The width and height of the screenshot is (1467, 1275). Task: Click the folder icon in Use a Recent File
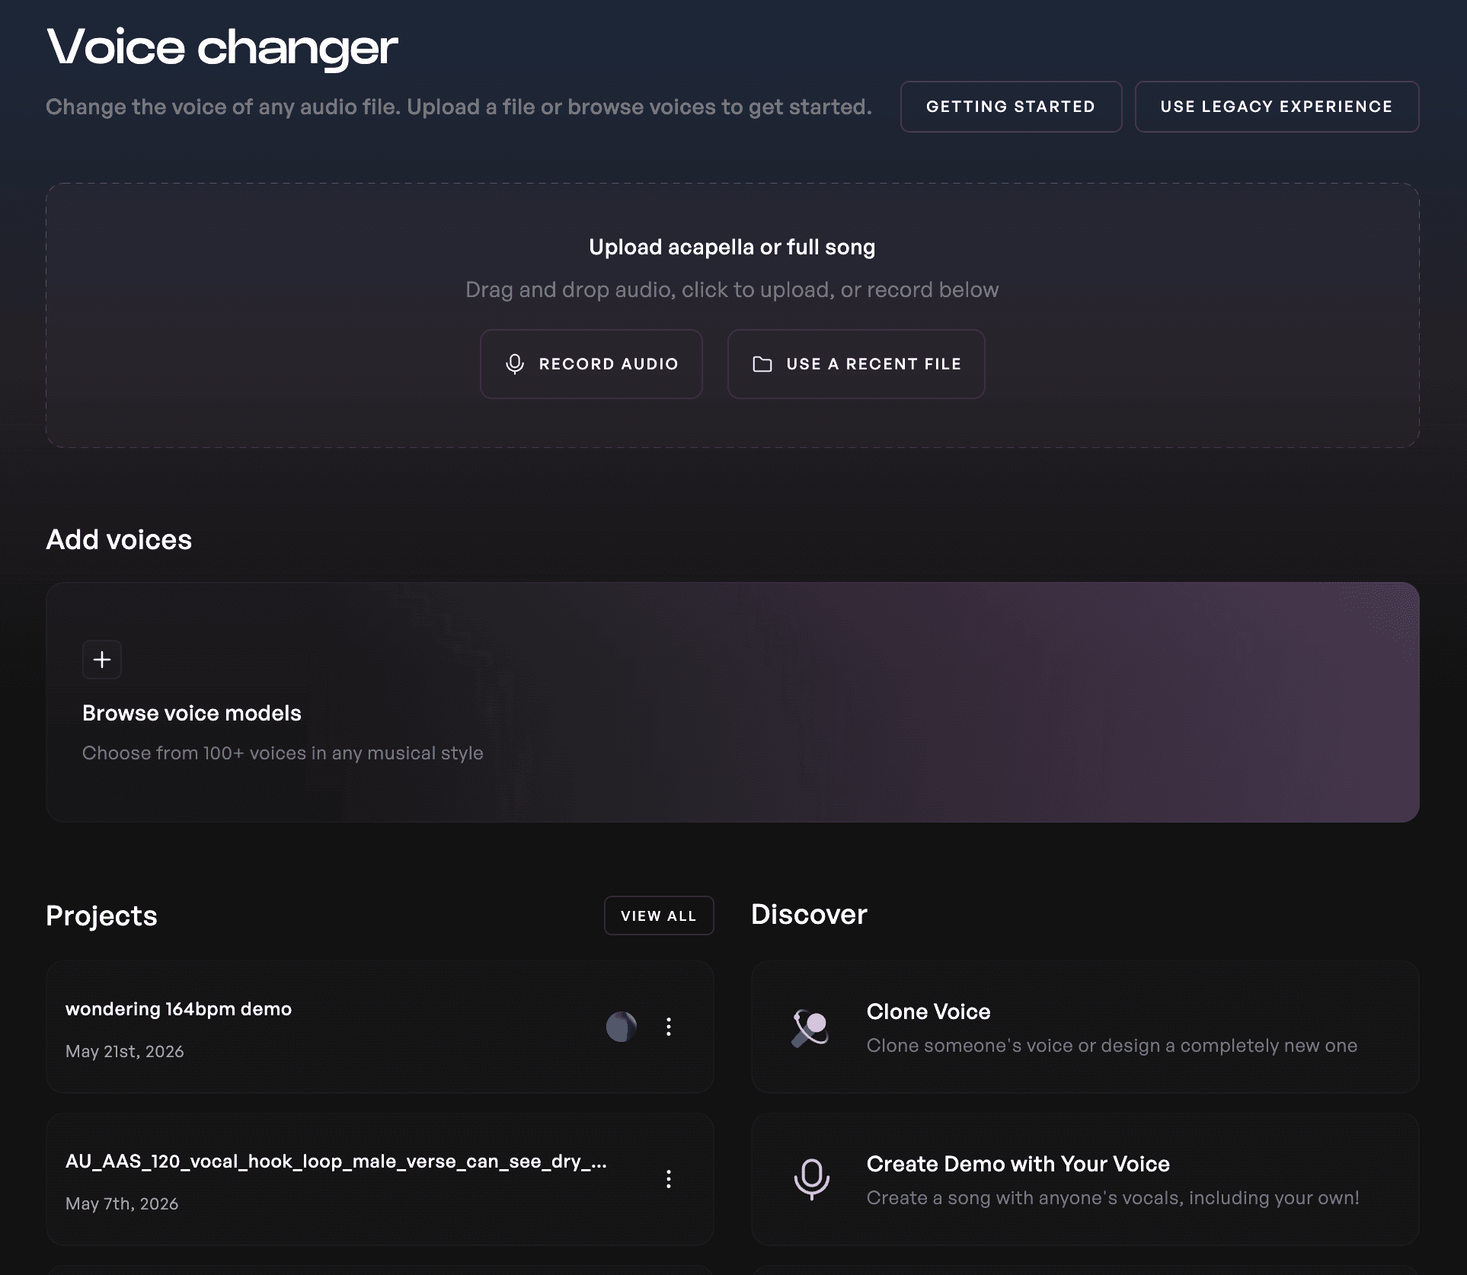[762, 364]
